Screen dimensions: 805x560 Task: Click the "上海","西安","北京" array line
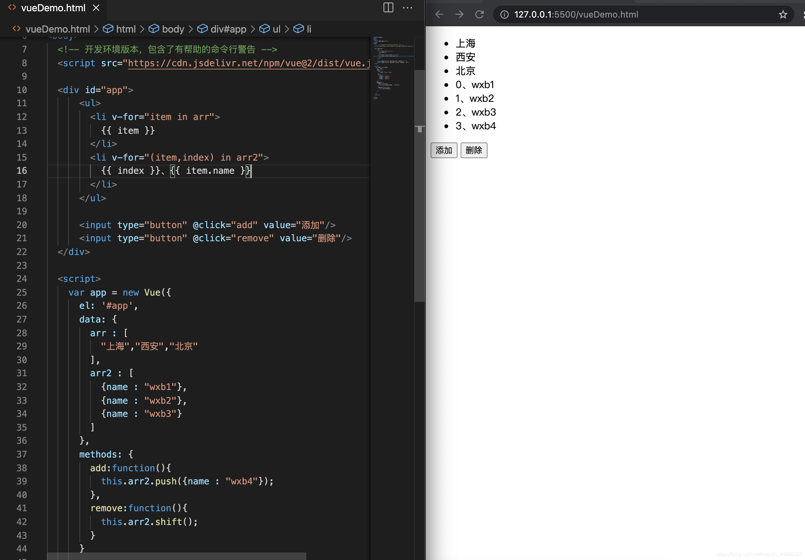(x=149, y=347)
